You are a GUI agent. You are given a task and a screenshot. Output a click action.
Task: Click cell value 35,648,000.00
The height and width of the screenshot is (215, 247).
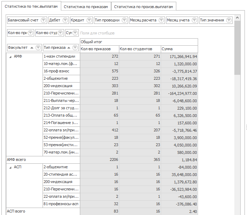click(x=179, y=175)
